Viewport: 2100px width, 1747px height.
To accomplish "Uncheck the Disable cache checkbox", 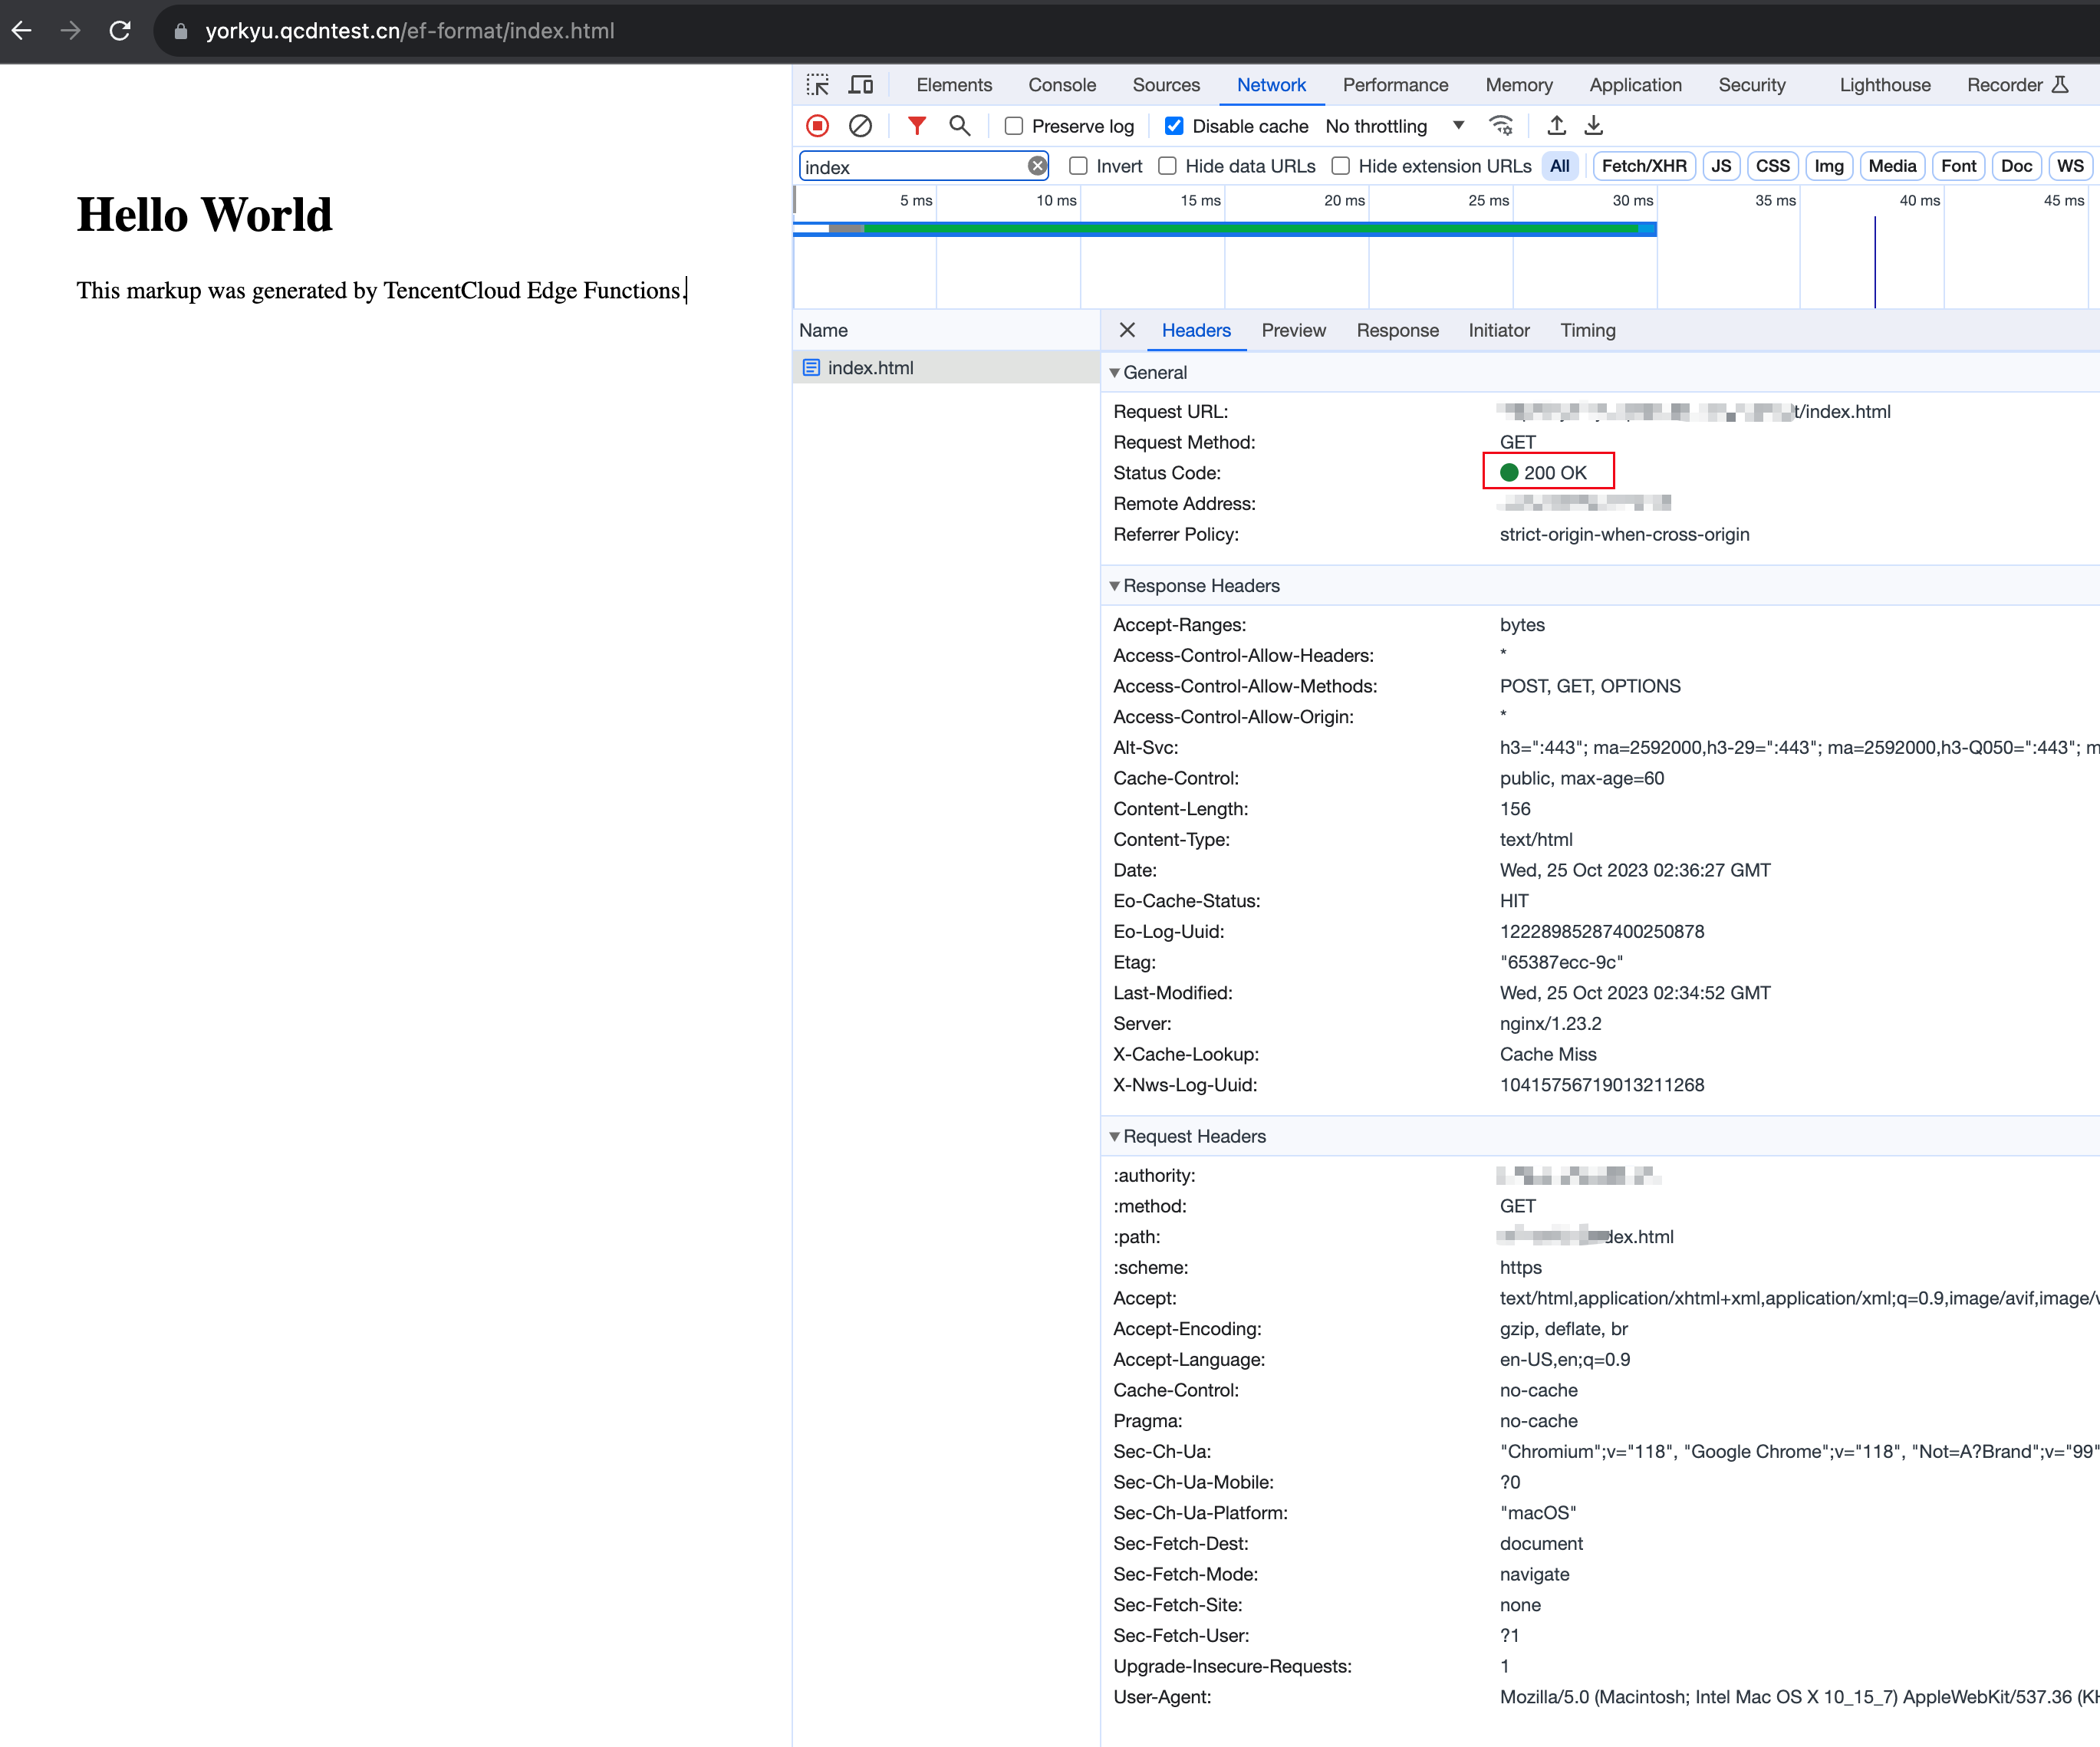I will click(1174, 126).
